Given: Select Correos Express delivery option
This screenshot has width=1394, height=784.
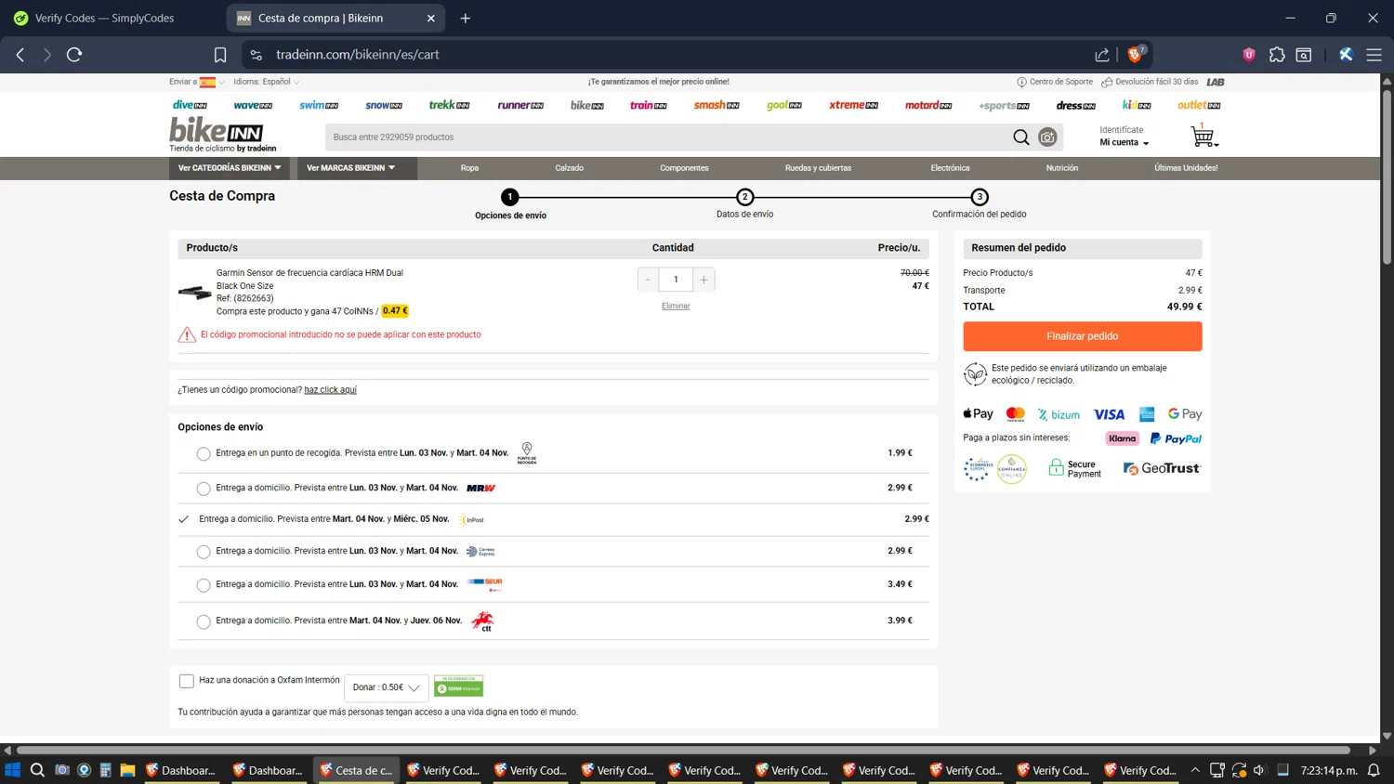Looking at the screenshot, I should pos(204,552).
